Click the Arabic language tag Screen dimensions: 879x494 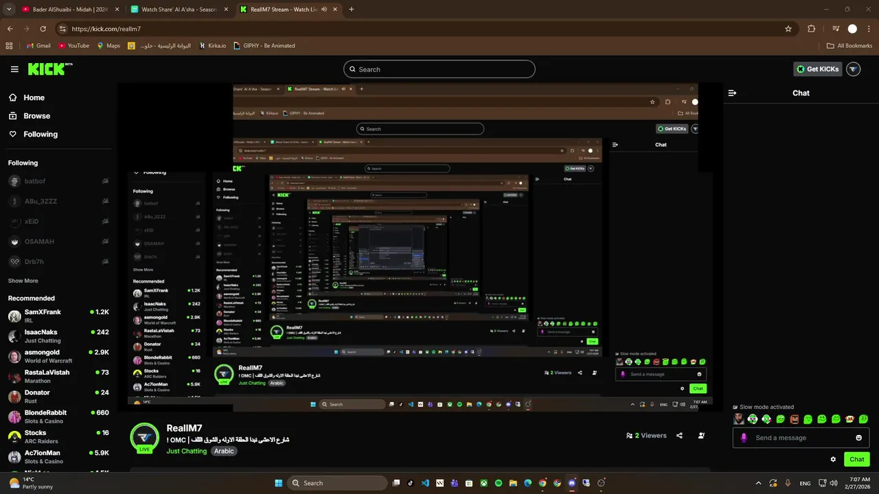[x=224, y=451]
